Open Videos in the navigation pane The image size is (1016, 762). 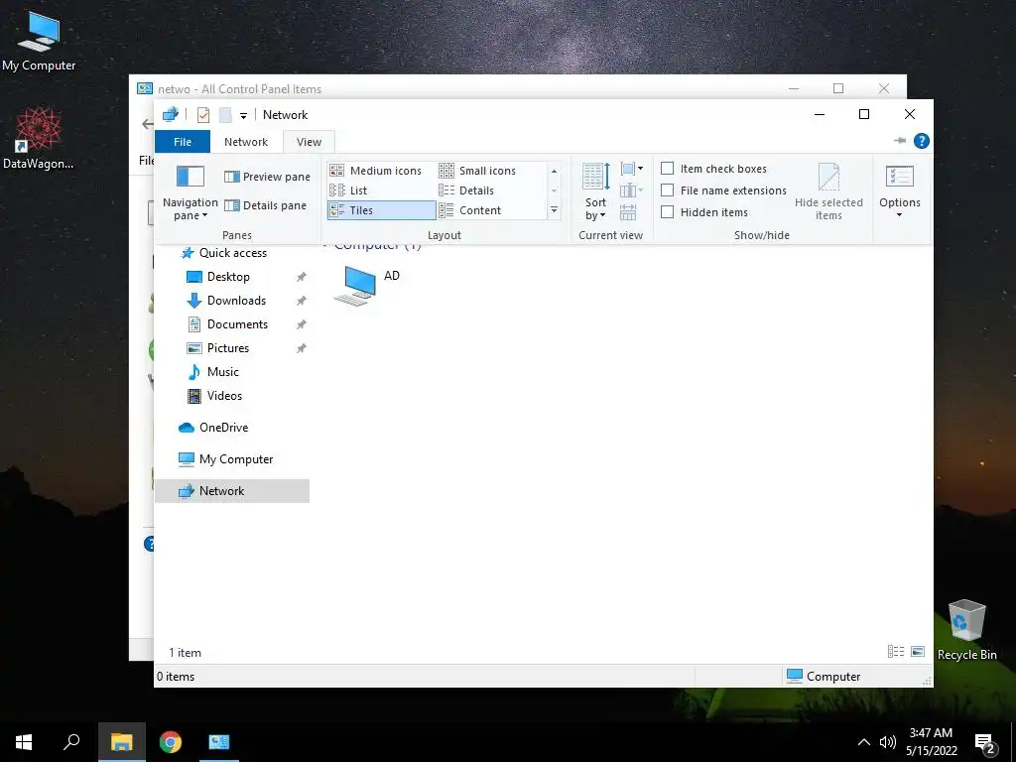click(224, 396)
